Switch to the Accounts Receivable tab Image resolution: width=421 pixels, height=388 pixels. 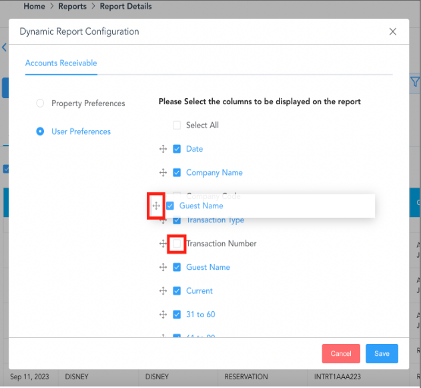click(x=61, y=63)
